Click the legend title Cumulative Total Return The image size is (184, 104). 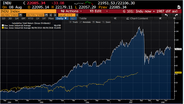[31, 23]
